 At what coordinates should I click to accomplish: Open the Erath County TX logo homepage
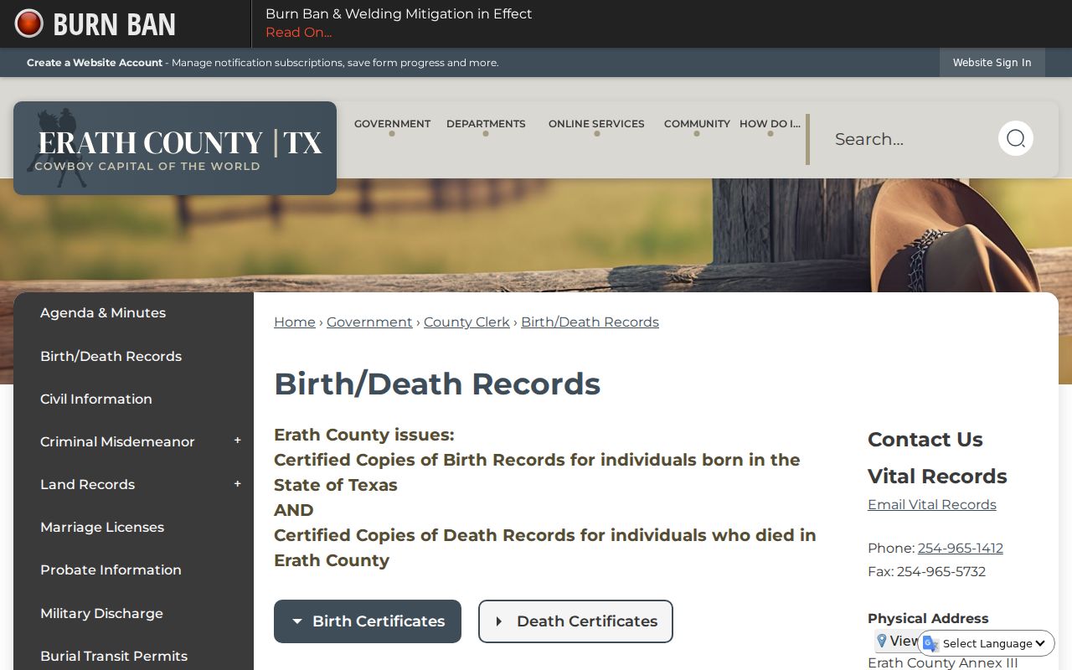coord(175,148)
